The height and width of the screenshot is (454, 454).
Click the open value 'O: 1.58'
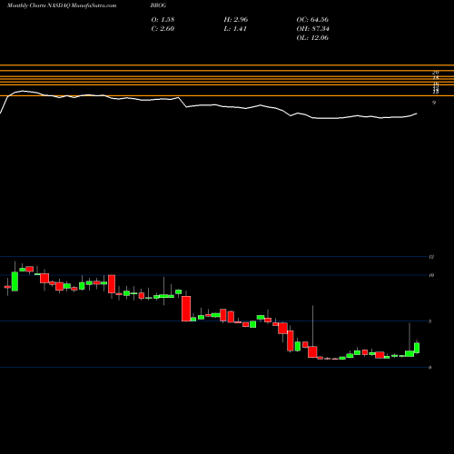click(163, 19)
